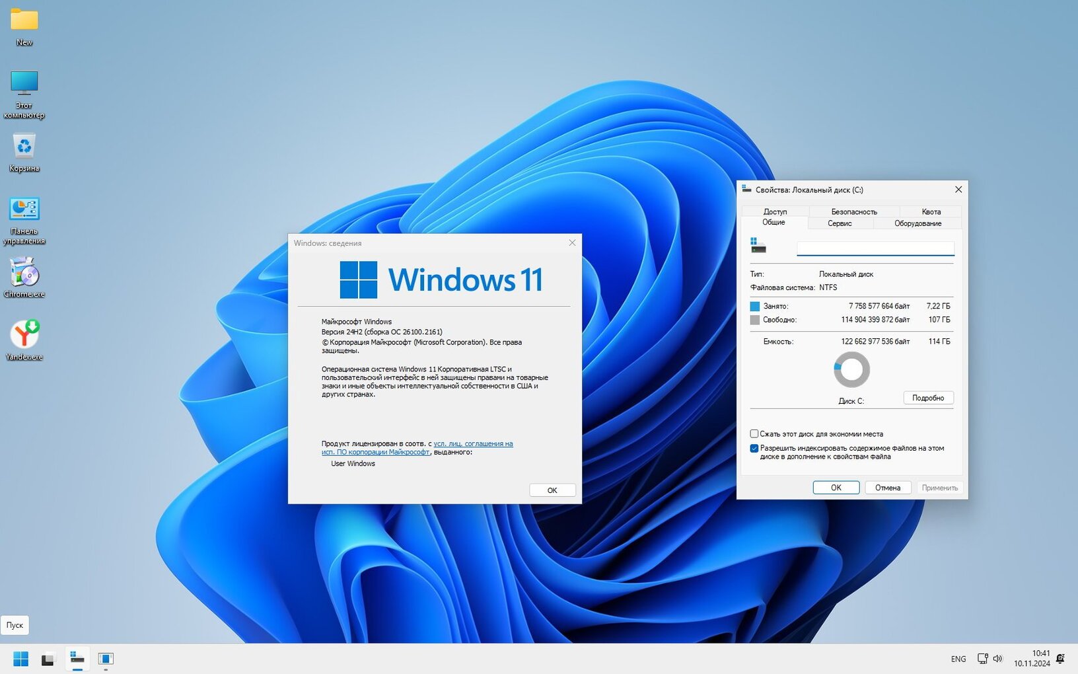Launch Chrome.exe desktop shortcut

24,278
